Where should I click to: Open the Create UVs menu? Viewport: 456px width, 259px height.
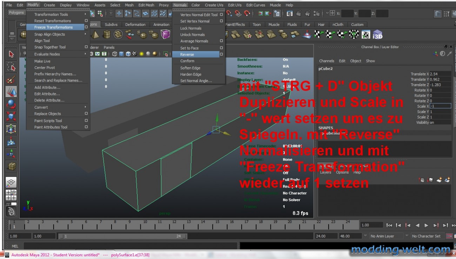(214, 5)
